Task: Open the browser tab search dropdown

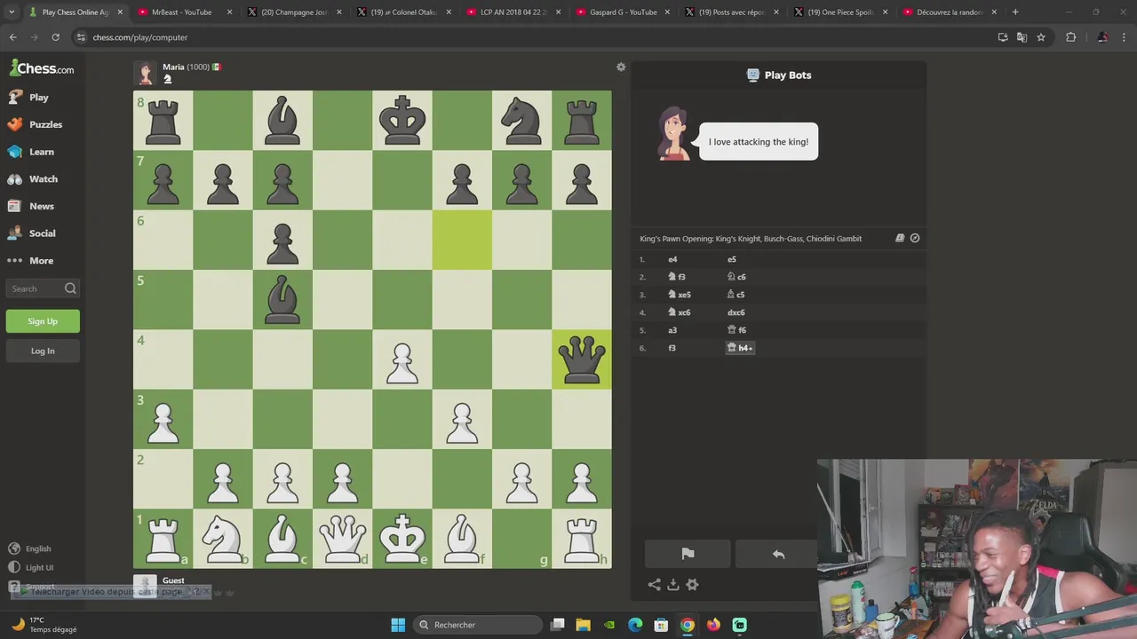Action: click(12, 12)
